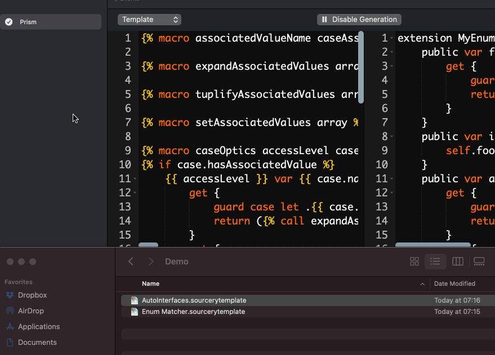
Task: Go forward in Finder navigation
Action: 151,262
